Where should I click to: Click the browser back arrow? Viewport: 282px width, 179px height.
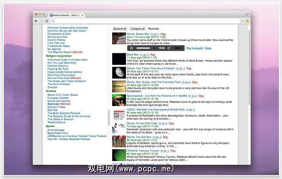pyautogui.click(x=36, y=21)
